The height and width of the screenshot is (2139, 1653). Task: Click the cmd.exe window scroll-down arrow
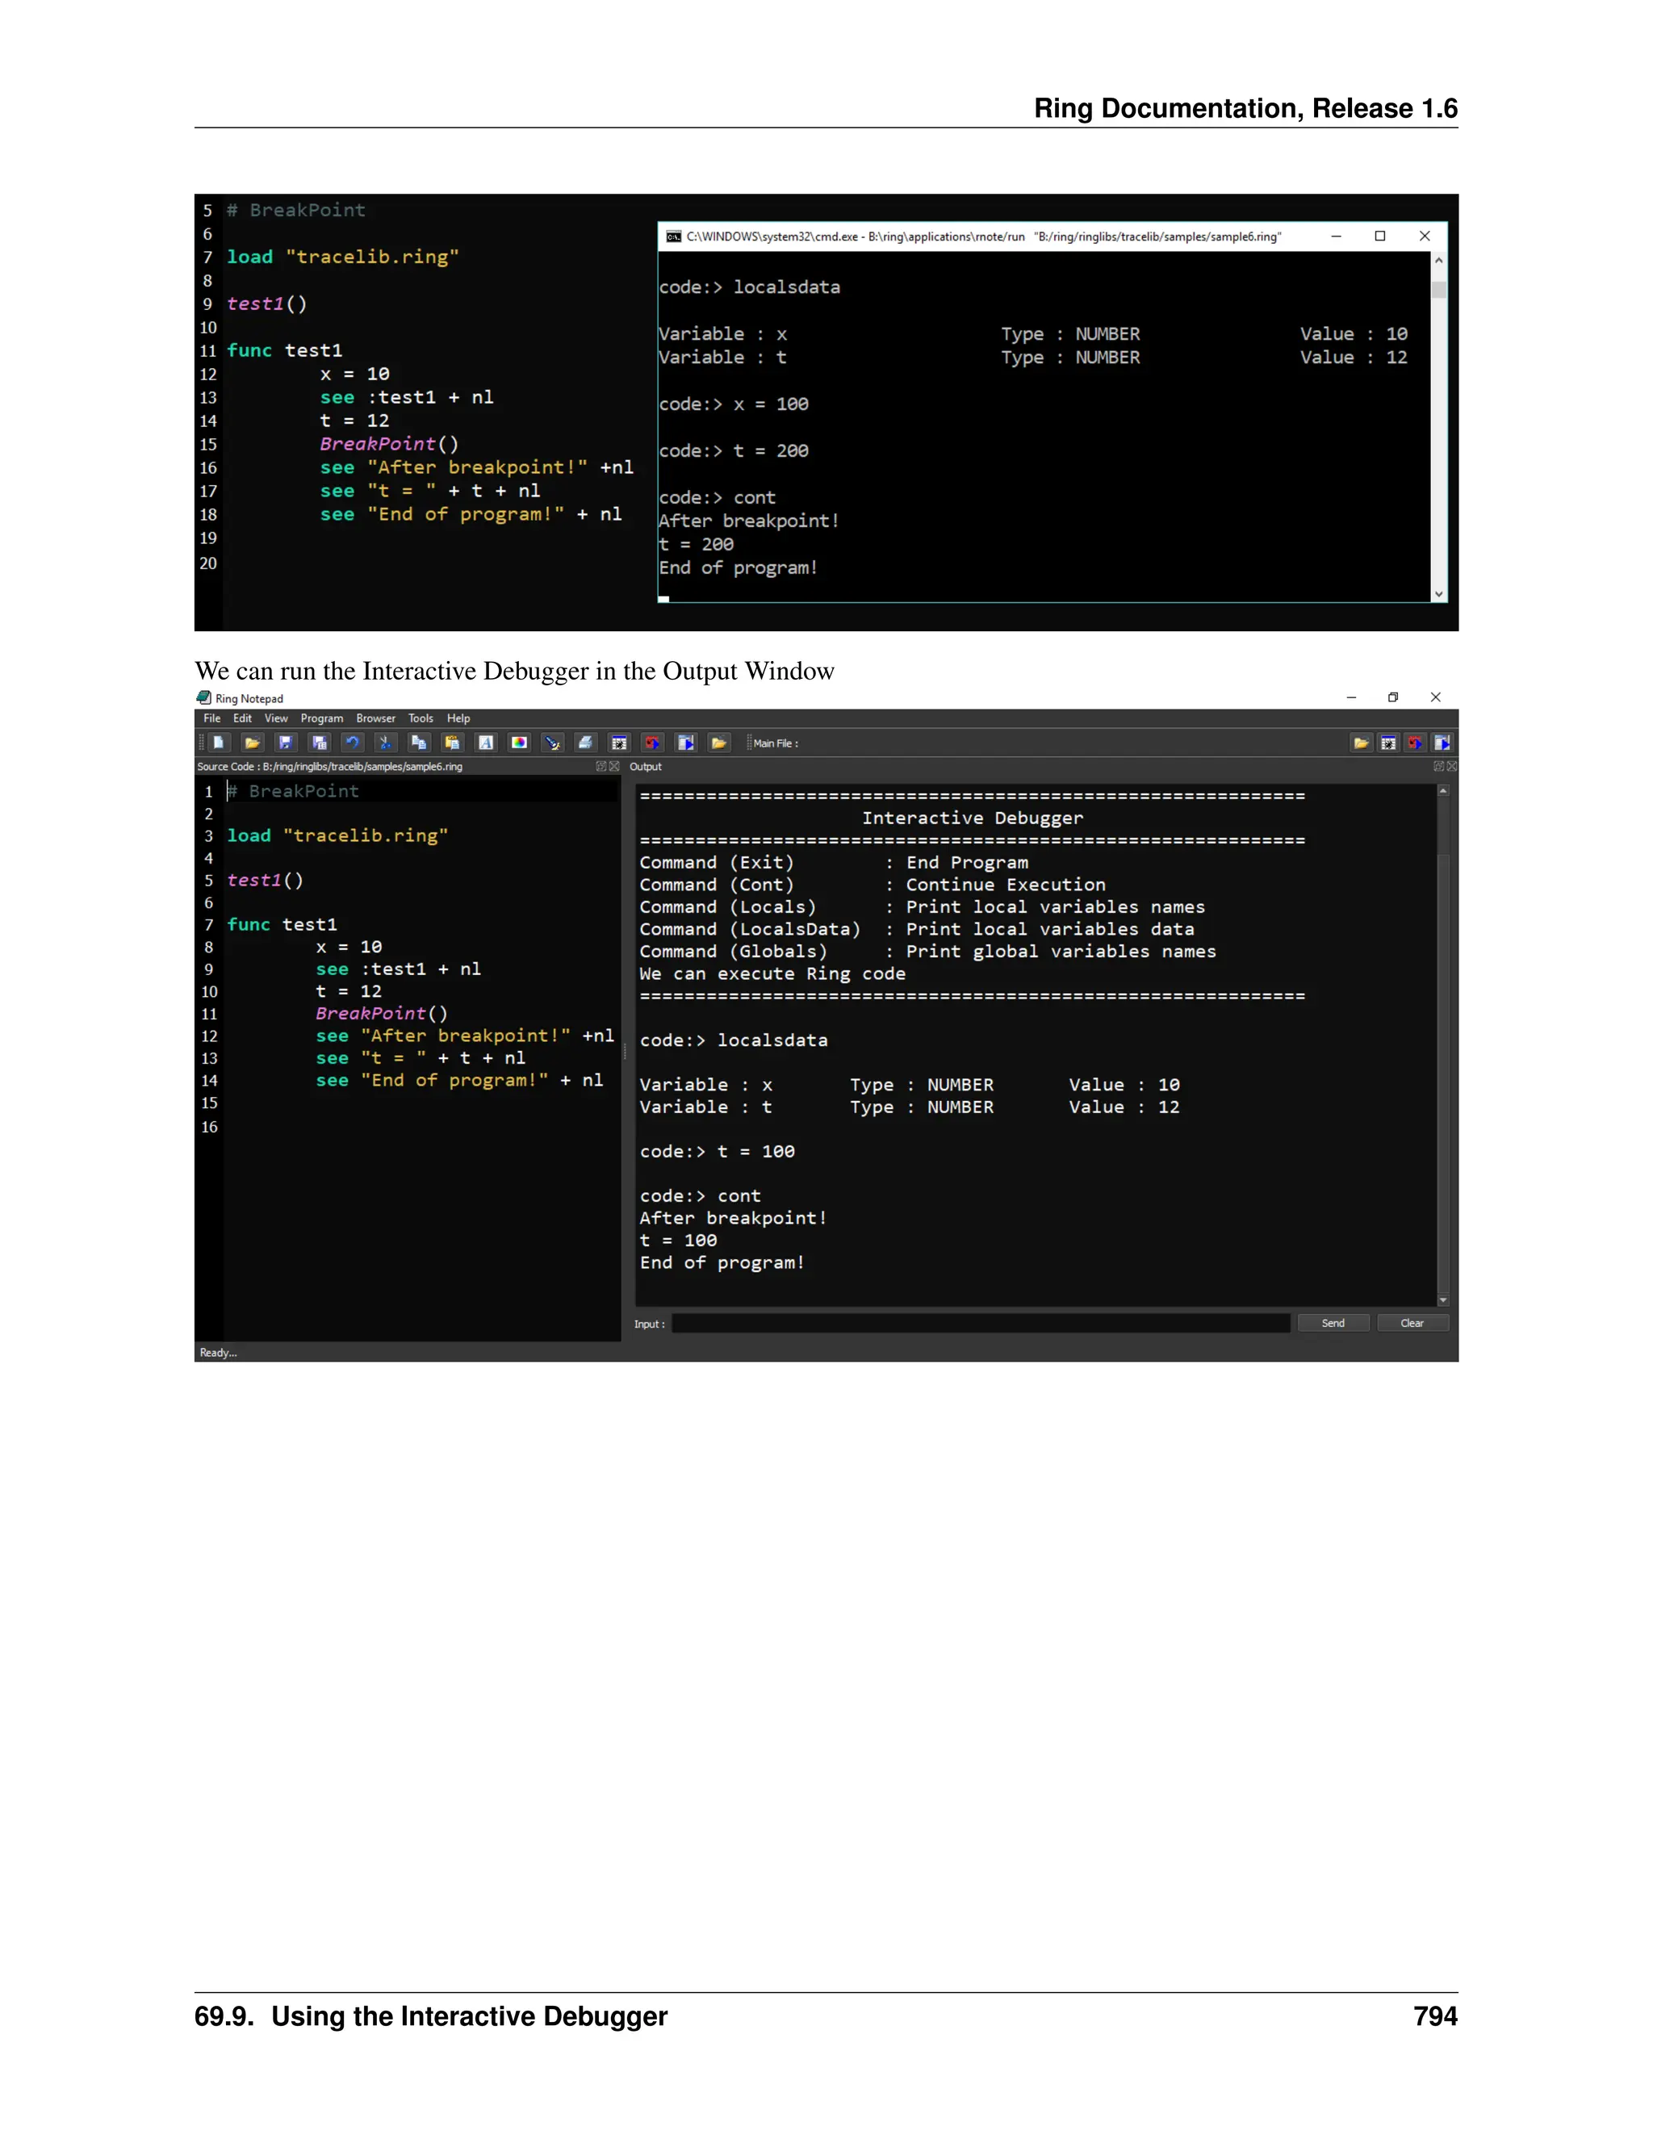[x=1438, y=593]
